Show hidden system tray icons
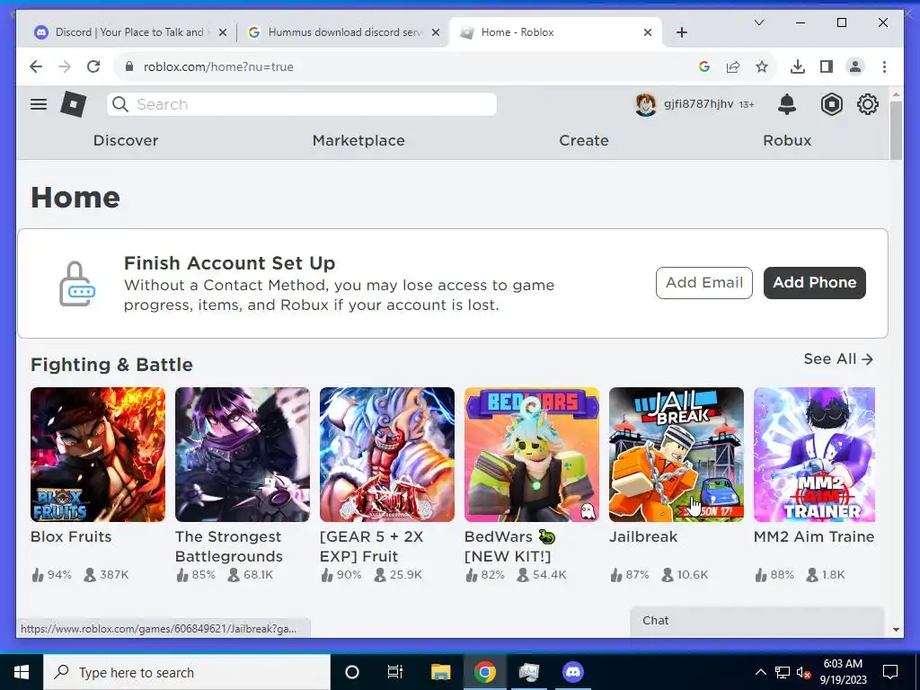The image size is (920, 690). coord(760,672)
